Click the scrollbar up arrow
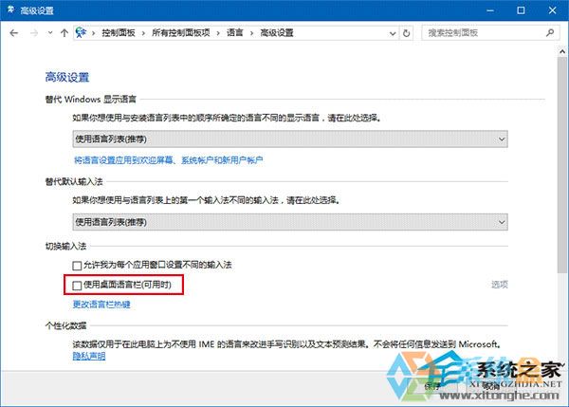 [x=562, y=51]
